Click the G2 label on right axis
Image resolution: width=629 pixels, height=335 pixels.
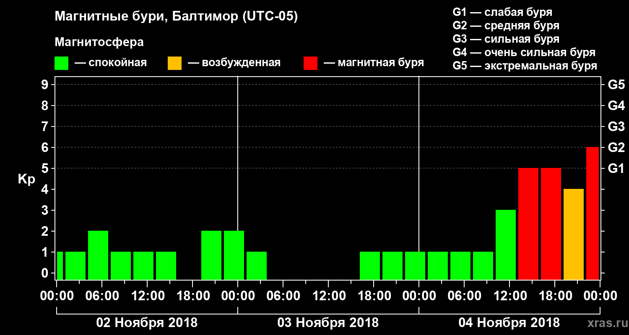tap(616, 147)
